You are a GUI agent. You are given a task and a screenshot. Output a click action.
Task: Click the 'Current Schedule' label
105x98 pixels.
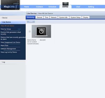coord(33,44)
